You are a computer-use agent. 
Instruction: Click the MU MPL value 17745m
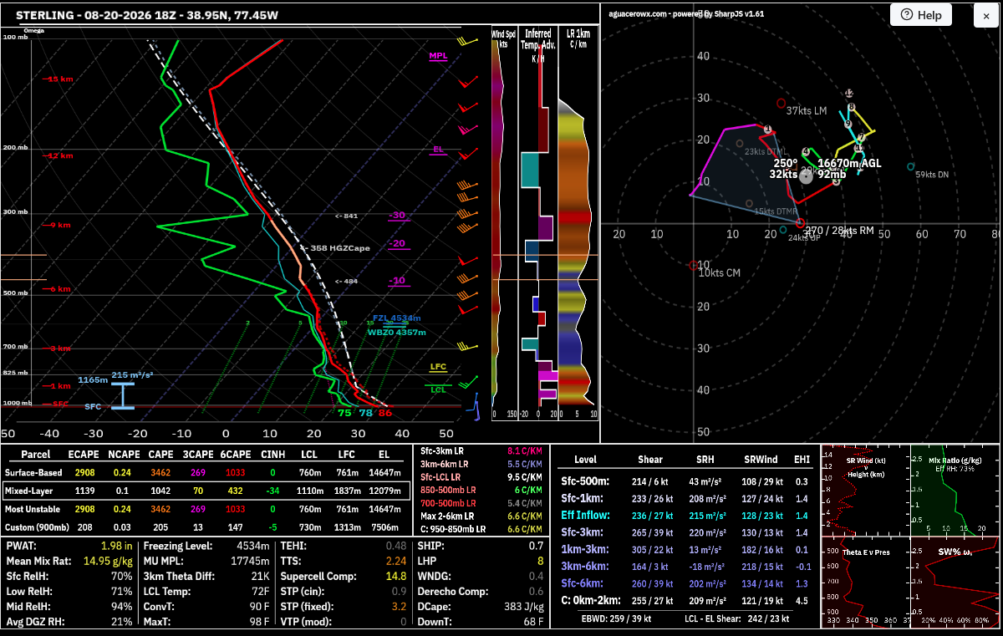[x=251, y=561]
